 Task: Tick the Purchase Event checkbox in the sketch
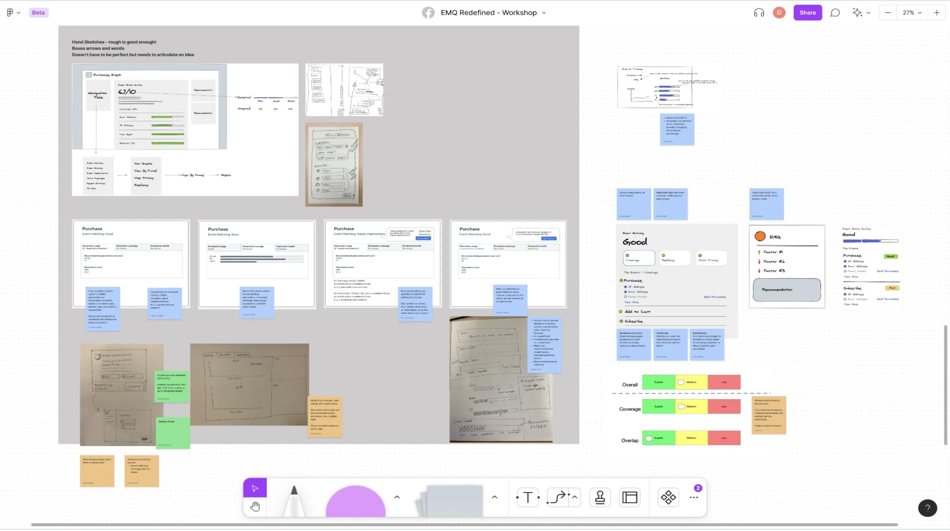89,75
